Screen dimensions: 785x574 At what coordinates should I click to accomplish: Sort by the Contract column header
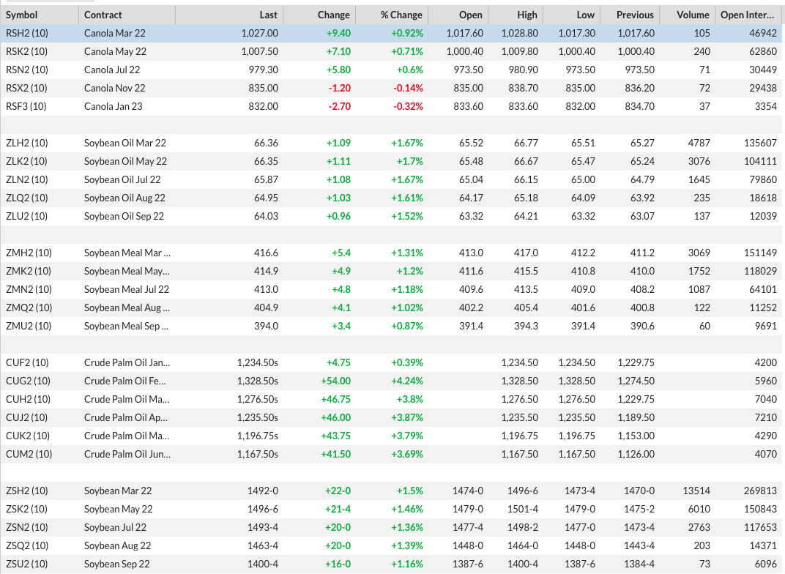(x=103, y=15)
